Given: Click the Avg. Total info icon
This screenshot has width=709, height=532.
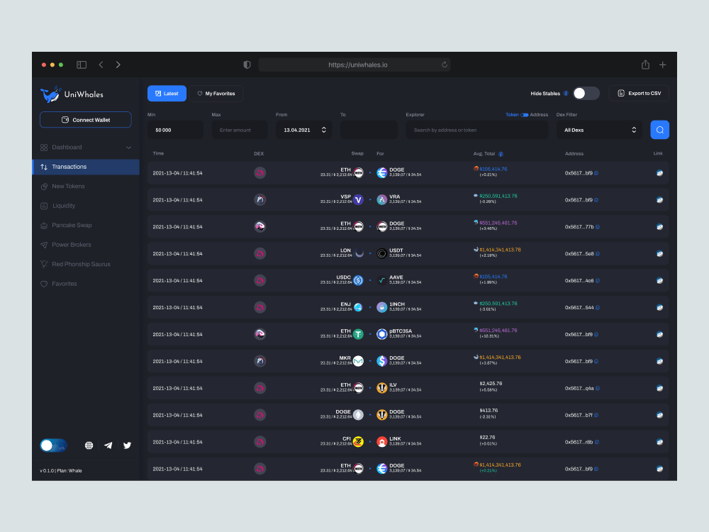Looking at the screenshot, I should [501, 154].
